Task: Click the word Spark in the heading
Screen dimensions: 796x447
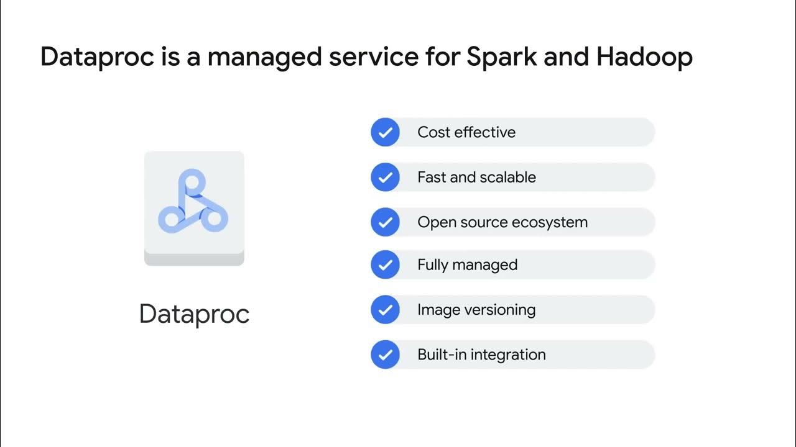Action: (501, 57)
